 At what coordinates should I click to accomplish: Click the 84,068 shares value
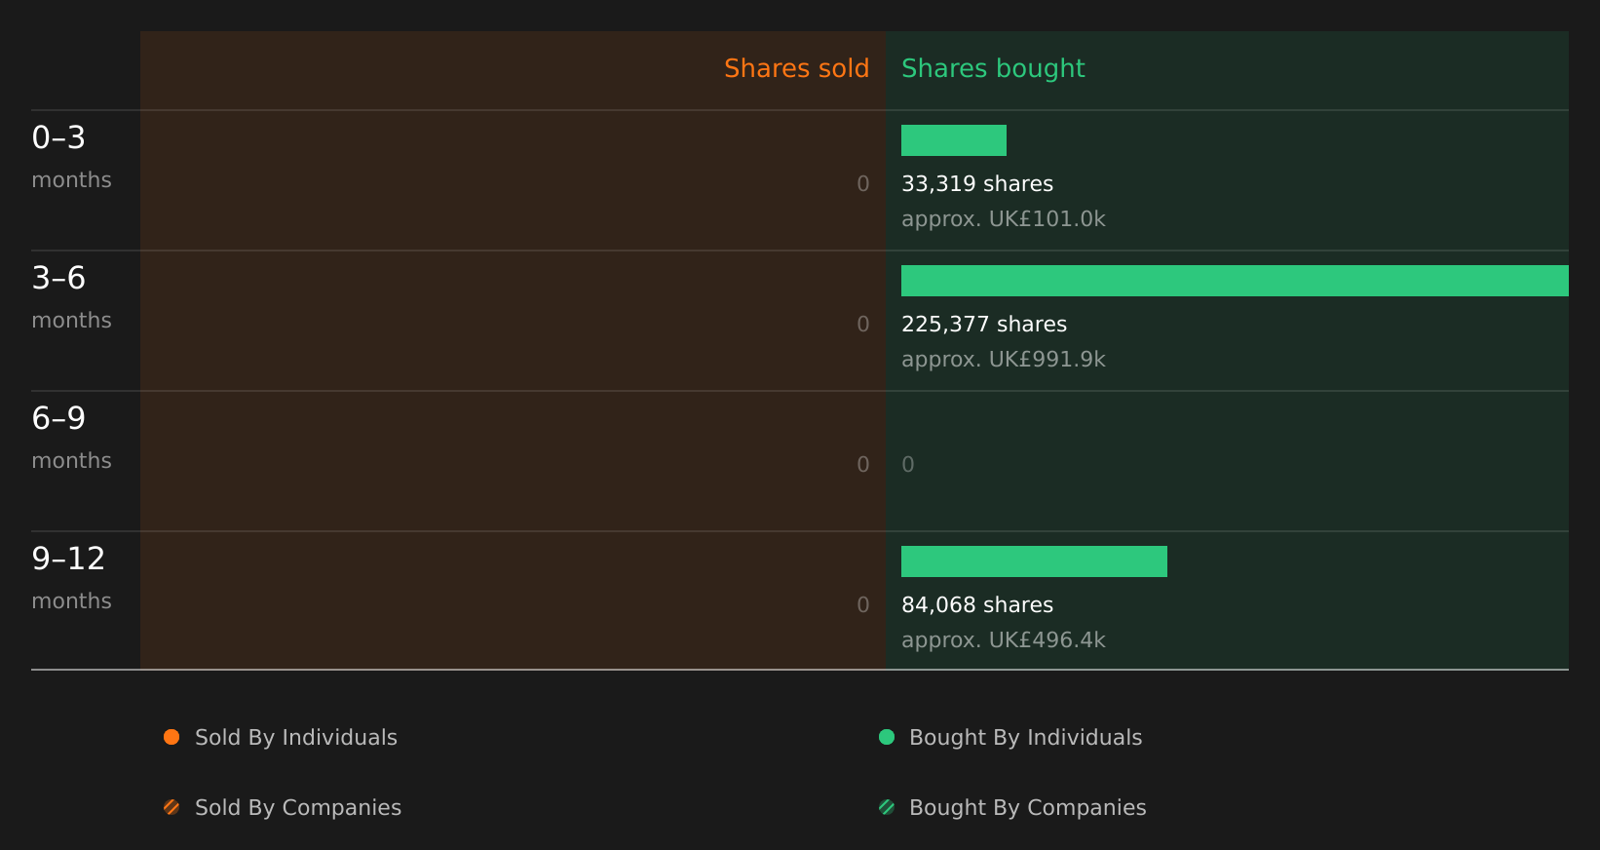click(977, 605)
